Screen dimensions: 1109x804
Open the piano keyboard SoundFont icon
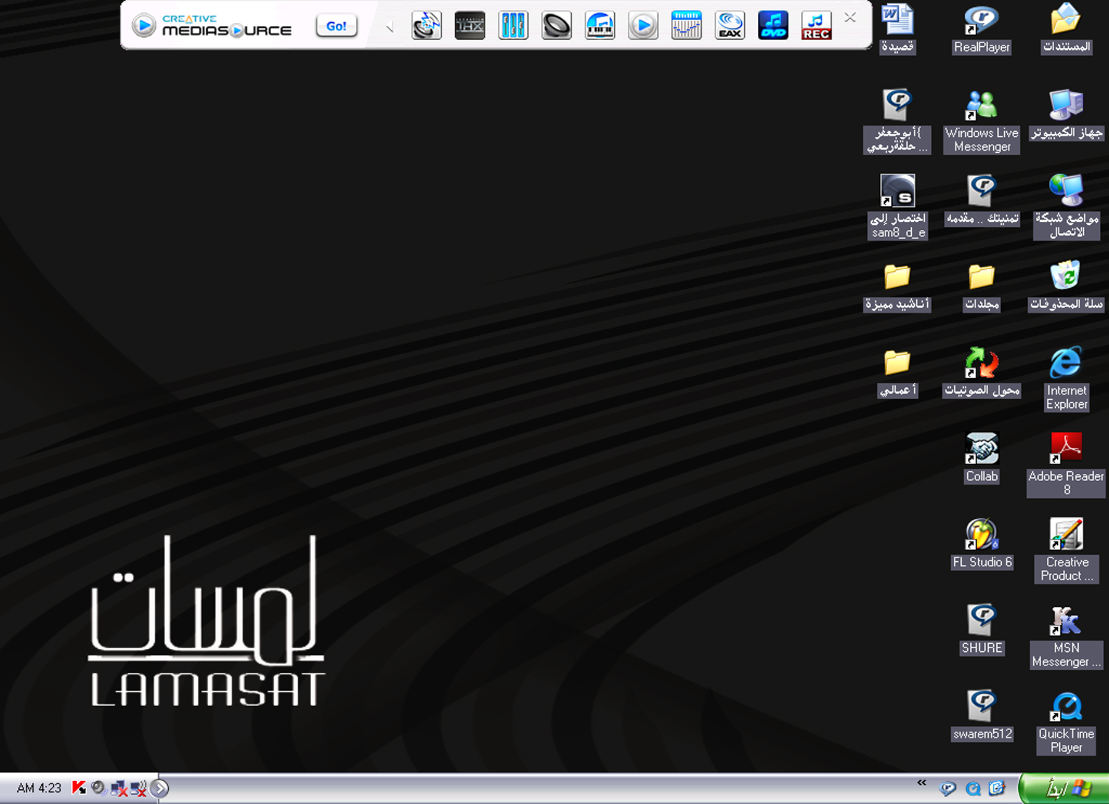pos(599,26)
